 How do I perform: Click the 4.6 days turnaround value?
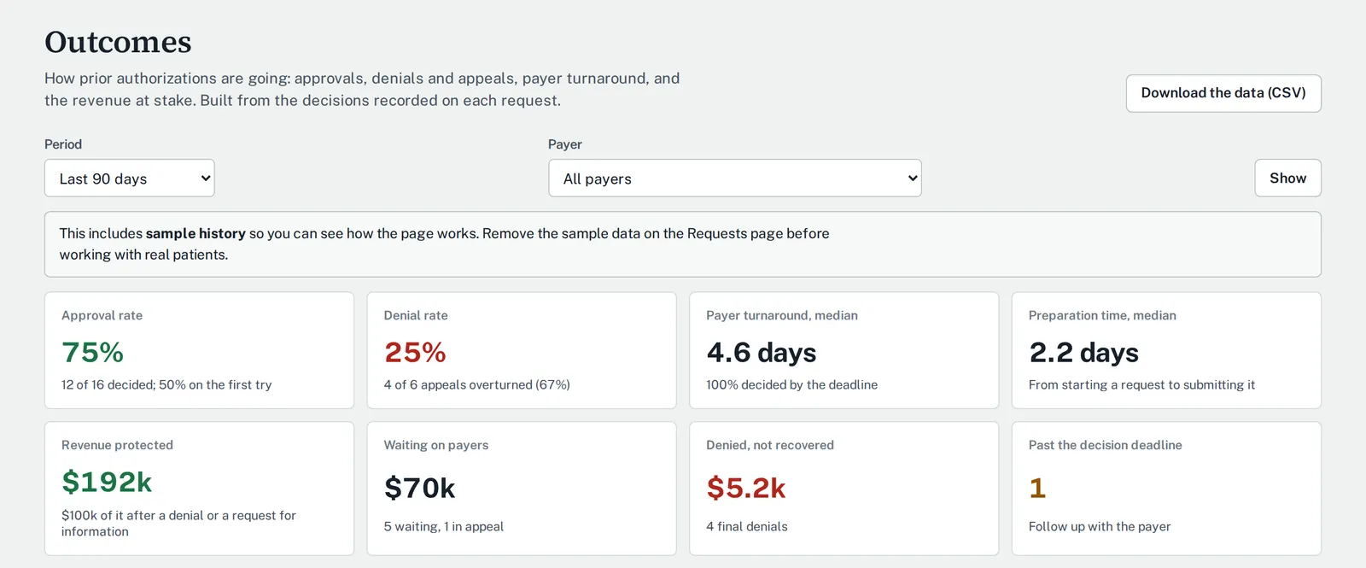761,352
